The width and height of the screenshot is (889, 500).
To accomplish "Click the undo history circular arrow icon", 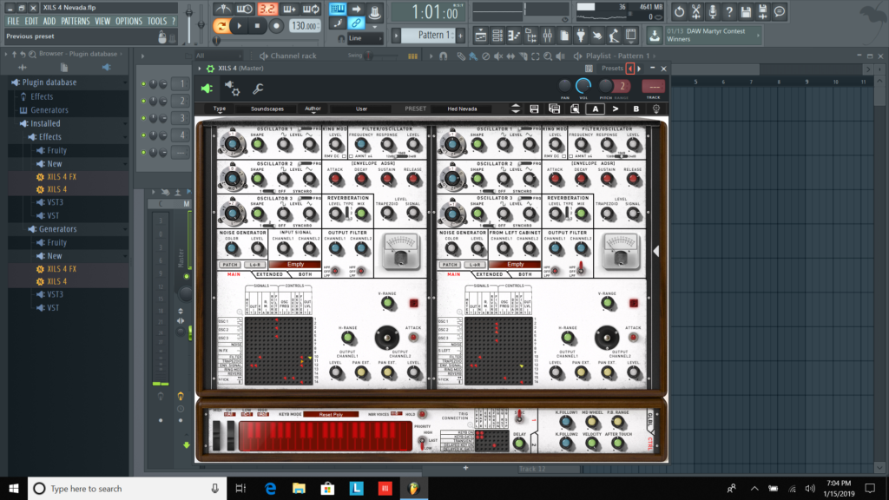I will (x=679, y=11).
